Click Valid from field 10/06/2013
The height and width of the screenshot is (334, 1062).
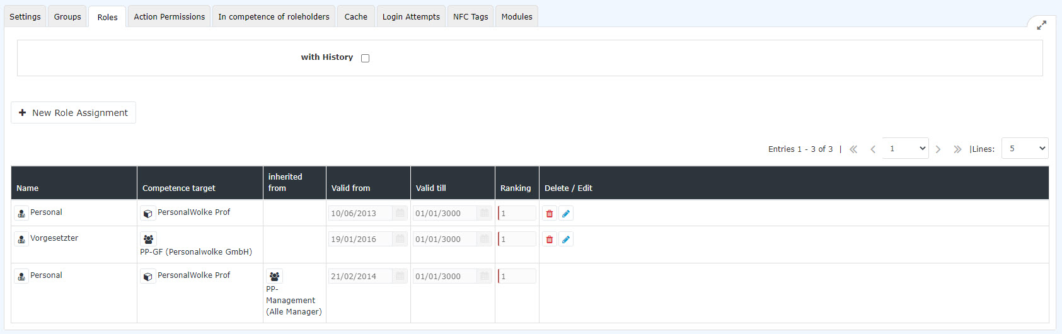coord(361,213)
